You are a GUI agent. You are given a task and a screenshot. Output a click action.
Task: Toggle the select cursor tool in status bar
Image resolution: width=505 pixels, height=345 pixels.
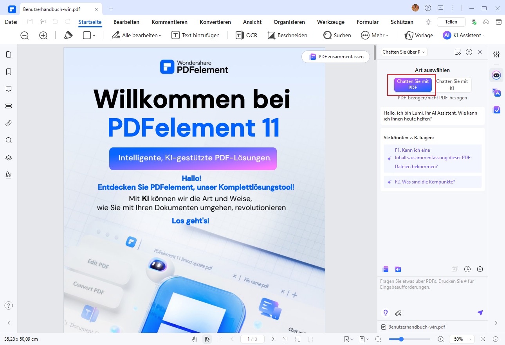coord(207,339)
